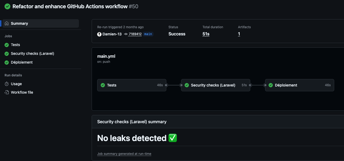Image resolution: width=344 pixels, height=161 pixels.
Task: Open commit 7189412 link
Action: (135, 34)
